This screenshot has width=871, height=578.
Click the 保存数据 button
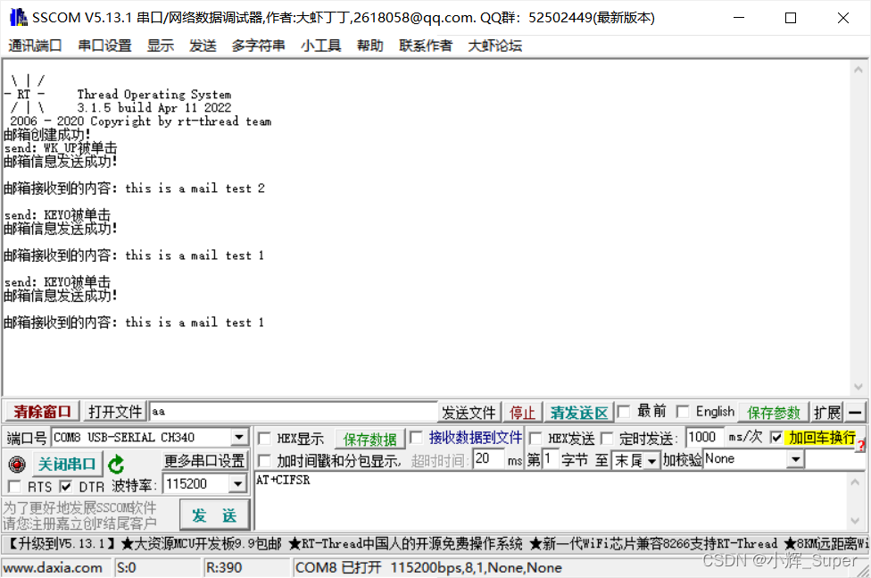tap(370, 439)
